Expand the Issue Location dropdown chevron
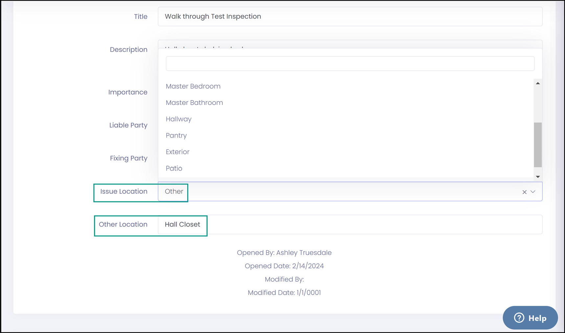 (x=533, y=192)
